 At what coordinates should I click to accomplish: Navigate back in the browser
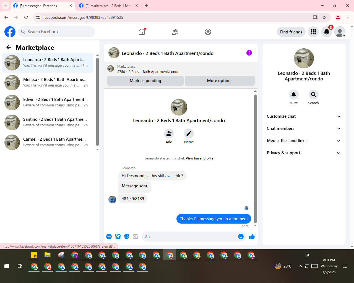pyautogui.click(x=6, y=17)
